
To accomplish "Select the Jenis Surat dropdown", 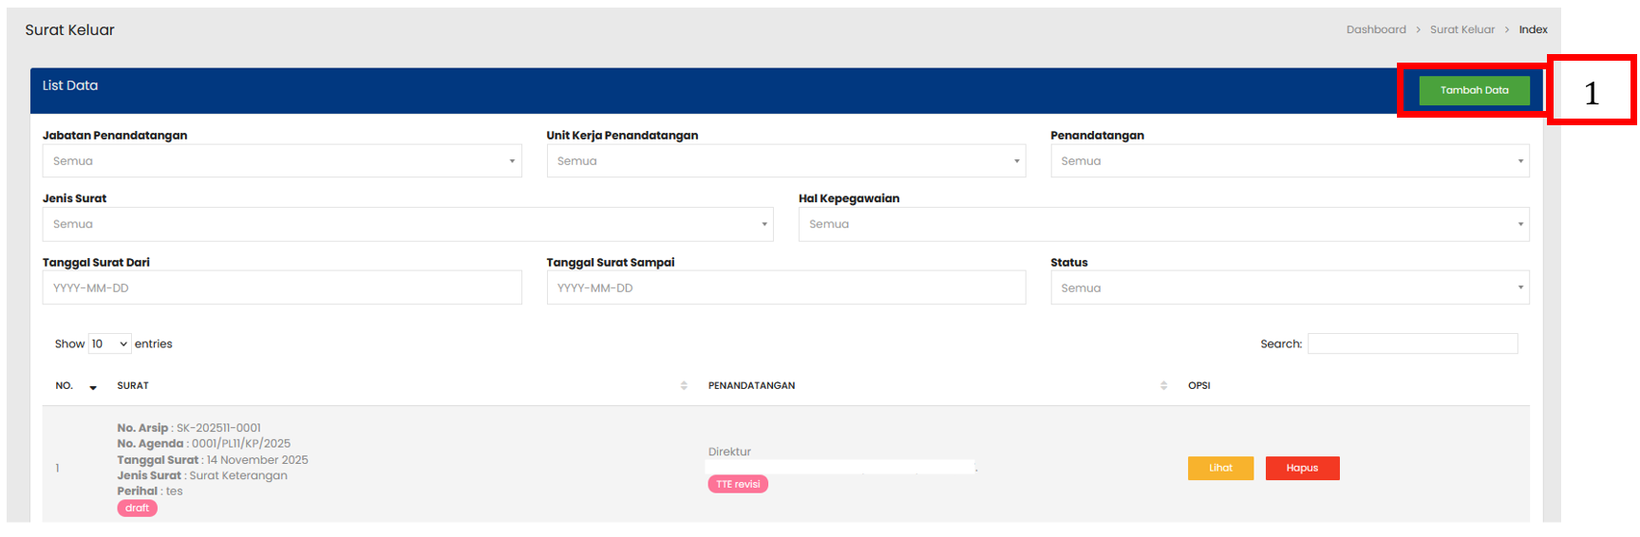I will tap(407, 225).
